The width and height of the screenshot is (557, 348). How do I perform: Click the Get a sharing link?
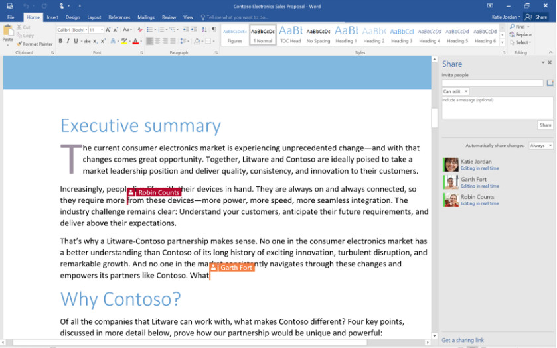coord(463,341)
